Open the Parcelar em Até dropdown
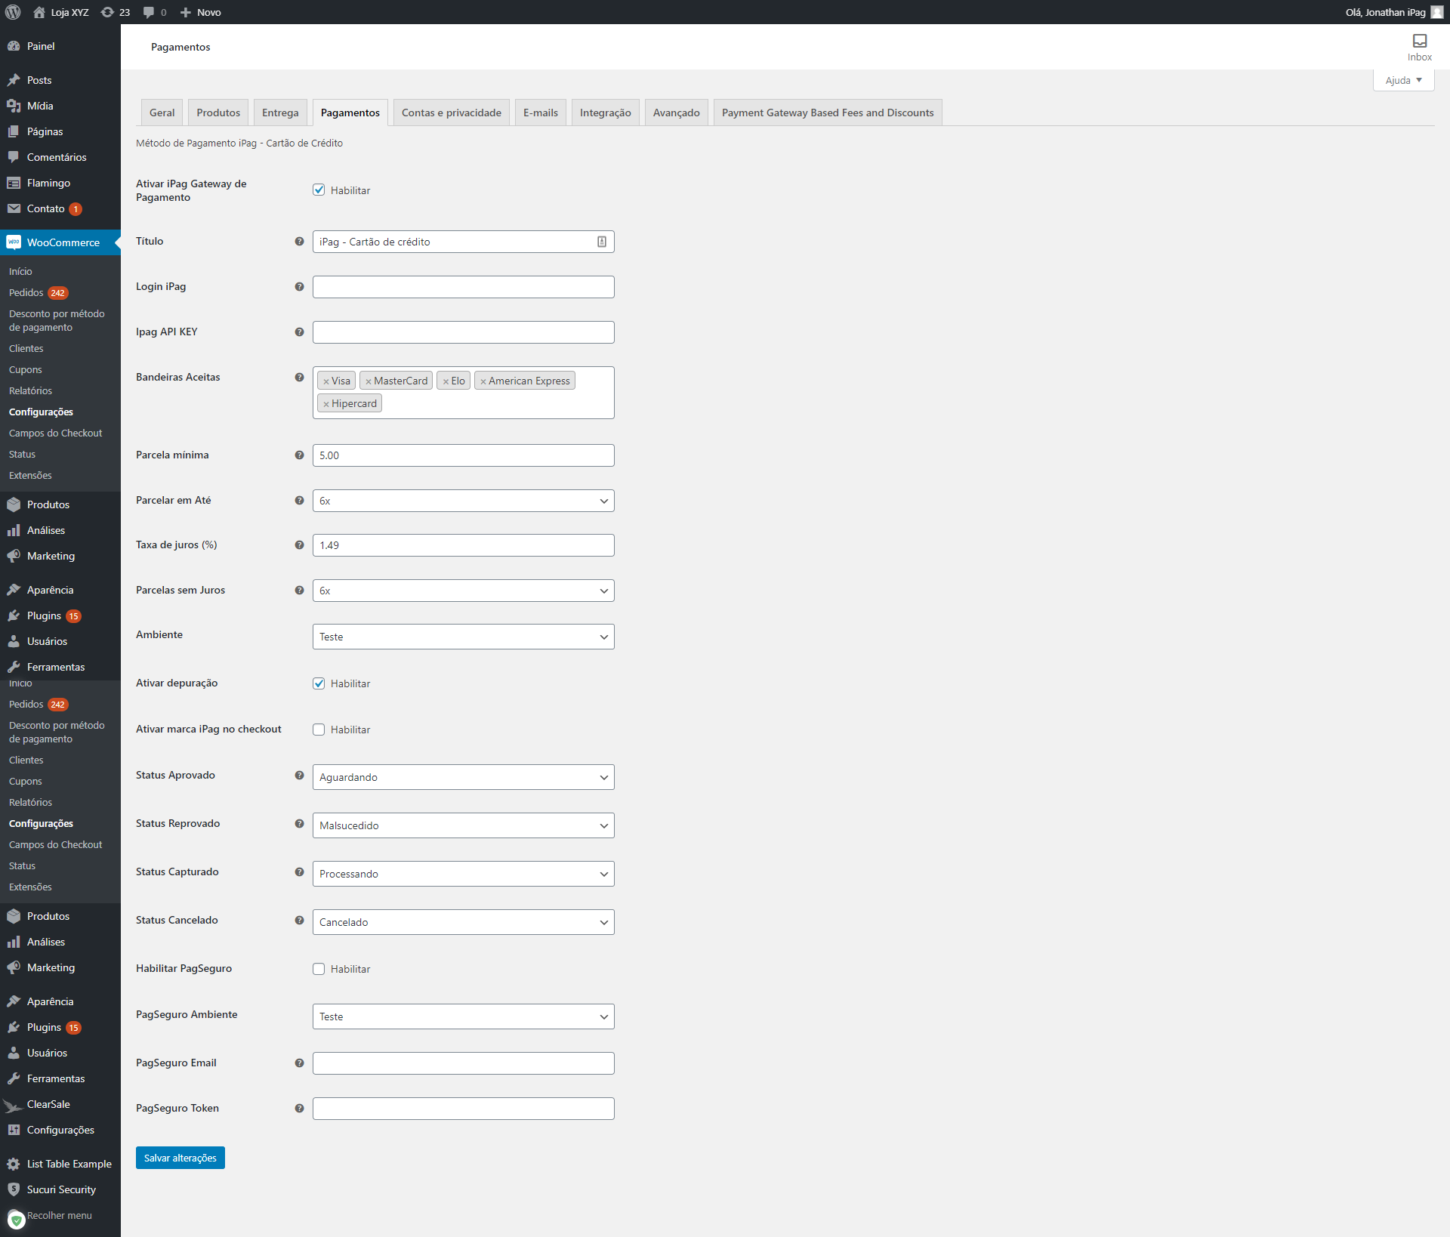This screenshot has width=1450, height=1237. pyautogui.click(x=463, y=501)
